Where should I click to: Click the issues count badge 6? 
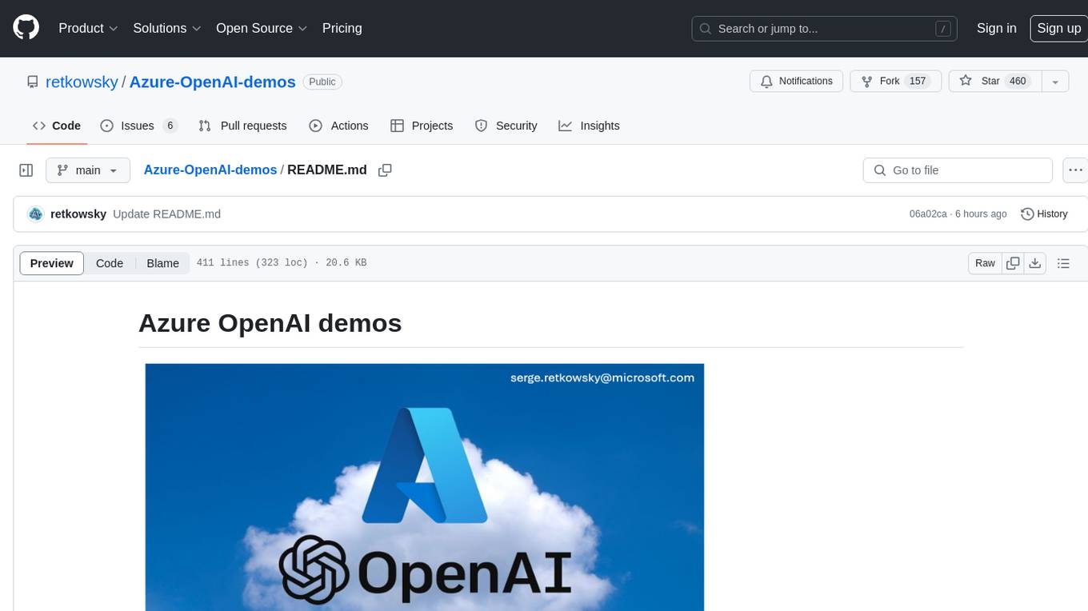click(170, 126)
